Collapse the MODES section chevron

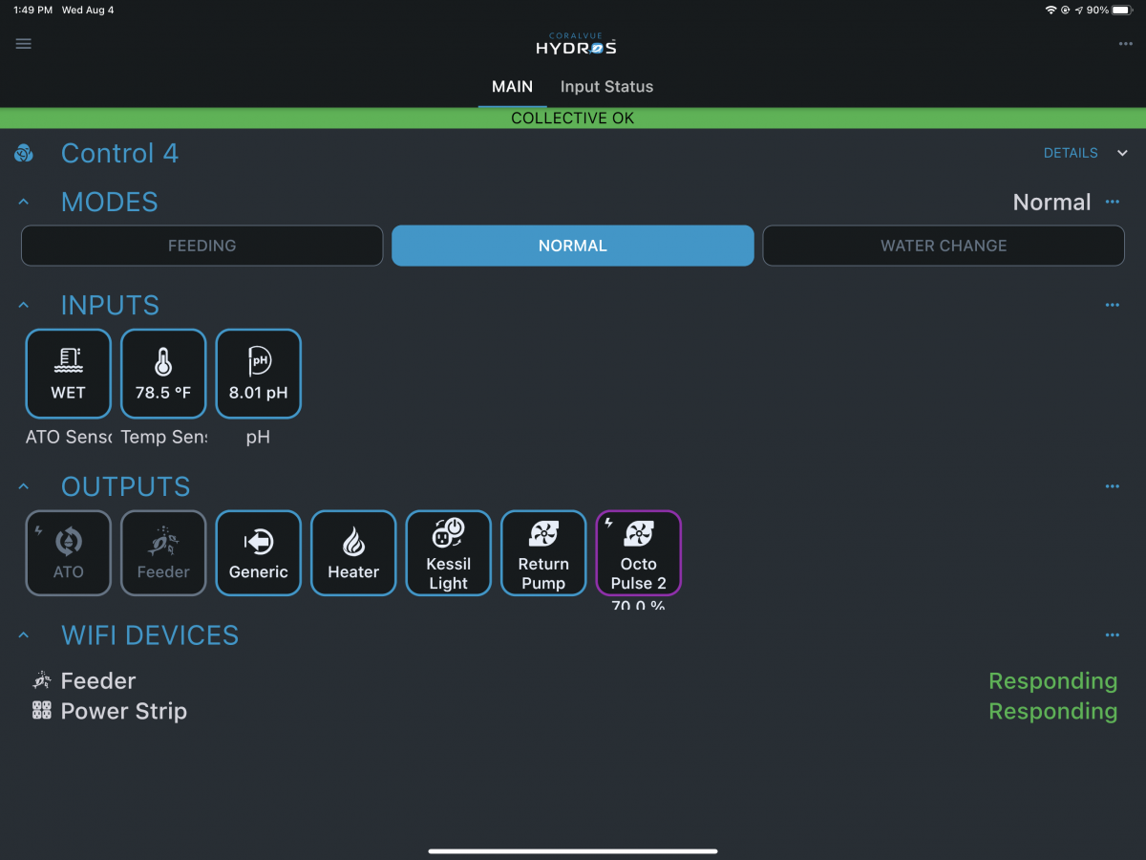coord(24,202)
